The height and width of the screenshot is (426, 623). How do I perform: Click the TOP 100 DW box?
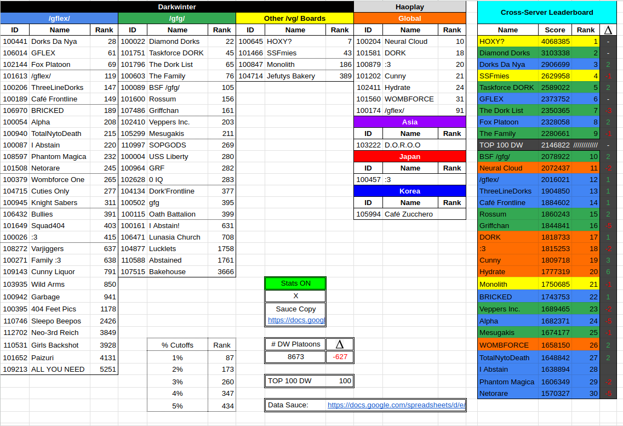pos(309,380)
